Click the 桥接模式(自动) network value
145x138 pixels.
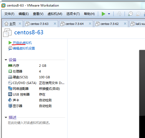49,89
